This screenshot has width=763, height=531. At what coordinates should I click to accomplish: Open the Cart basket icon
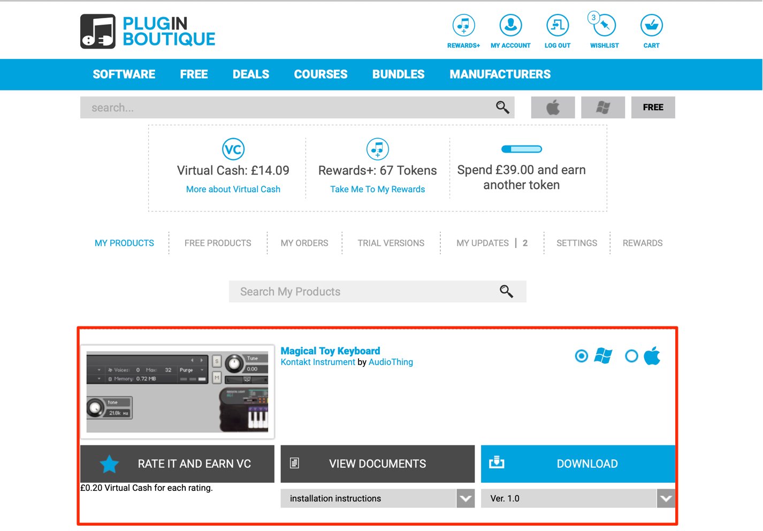tap(651, 25)
